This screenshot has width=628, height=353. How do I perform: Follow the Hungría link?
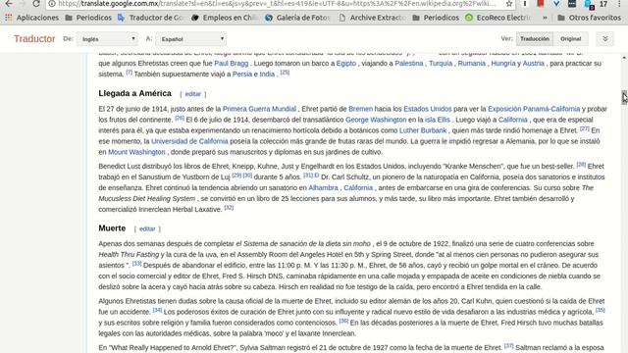click(x=503, y=63)
